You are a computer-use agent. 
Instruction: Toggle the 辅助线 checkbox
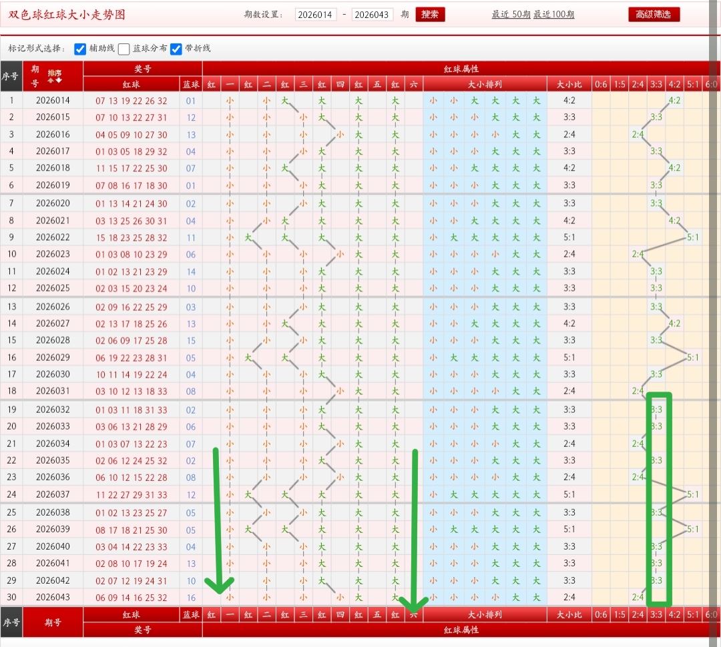pyautogui.click(x=80, y=49)
